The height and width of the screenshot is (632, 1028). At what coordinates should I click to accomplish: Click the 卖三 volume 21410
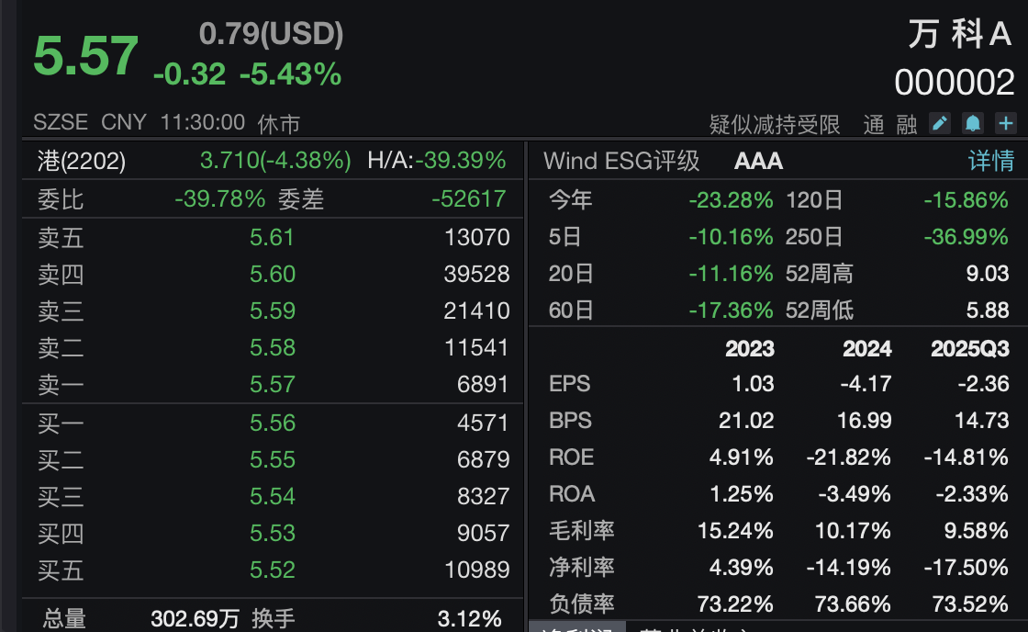click(x=476, y=310)
